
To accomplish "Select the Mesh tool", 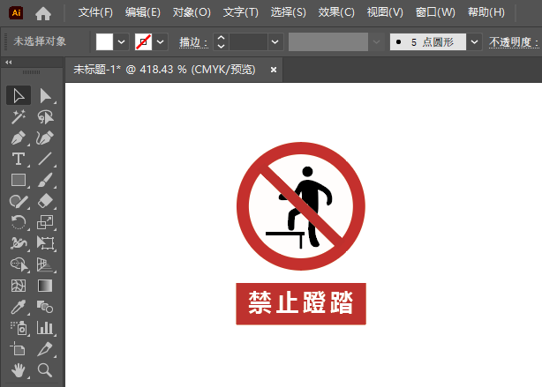I will click(x=19, y=286).
